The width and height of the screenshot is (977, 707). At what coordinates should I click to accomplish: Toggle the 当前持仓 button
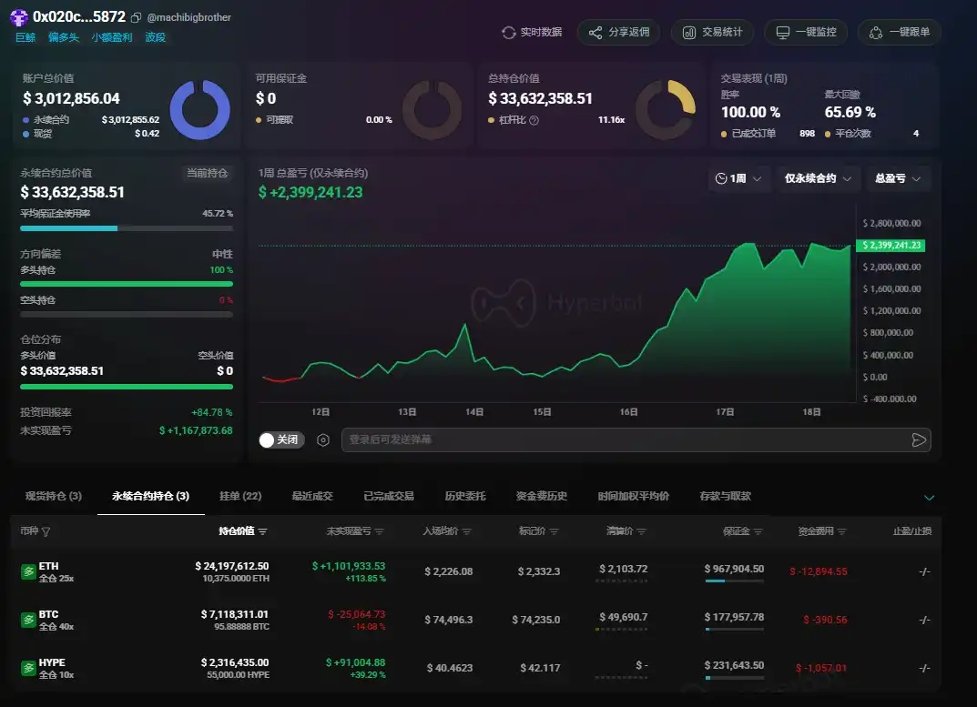[x=208, y=173]
